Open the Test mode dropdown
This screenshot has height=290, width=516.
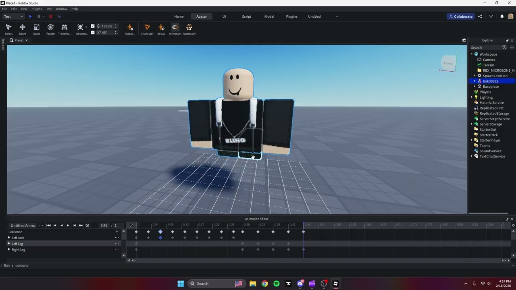pyautogui.click(x=13, y=17)
